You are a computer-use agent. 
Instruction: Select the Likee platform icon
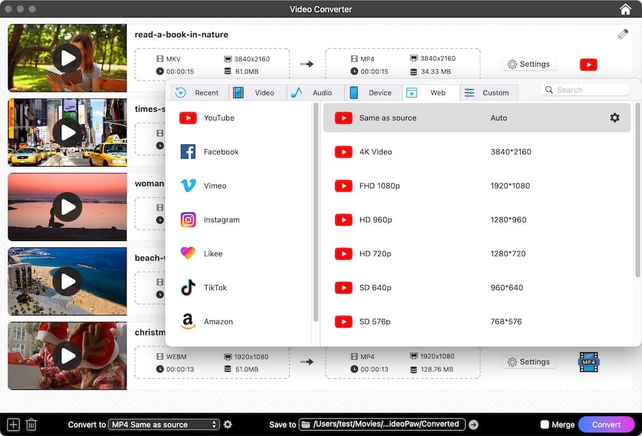(187, 253)
